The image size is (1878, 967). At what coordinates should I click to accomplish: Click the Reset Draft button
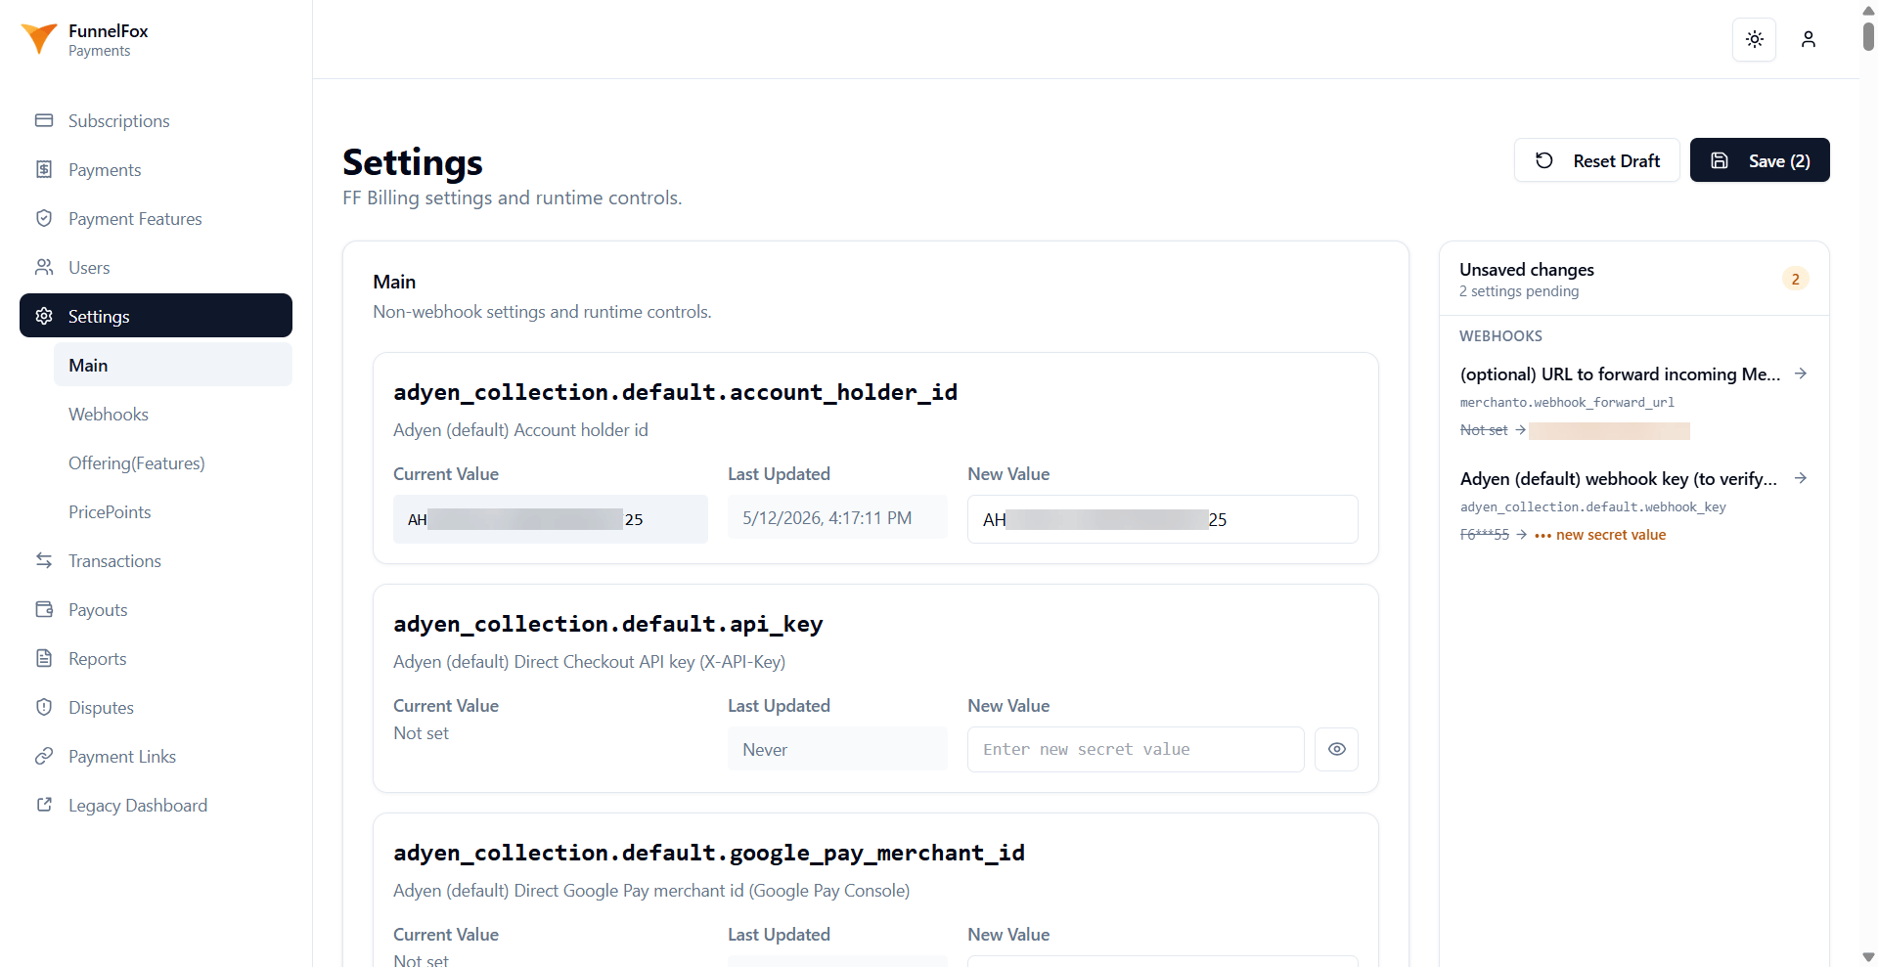(x=1596, y=160)
